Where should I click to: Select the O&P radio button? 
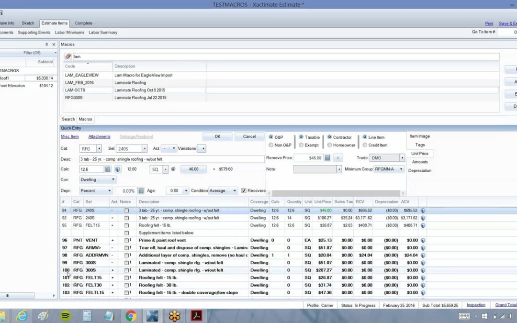coord(270,137)
